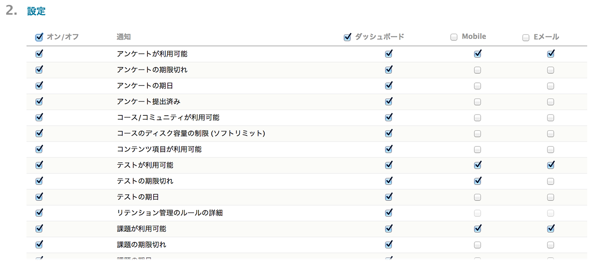Uncheck ダッシュボード for リテンション管理のルールの詳細
This screenshot has width=596, height=262.
click(x=388, y=213)
